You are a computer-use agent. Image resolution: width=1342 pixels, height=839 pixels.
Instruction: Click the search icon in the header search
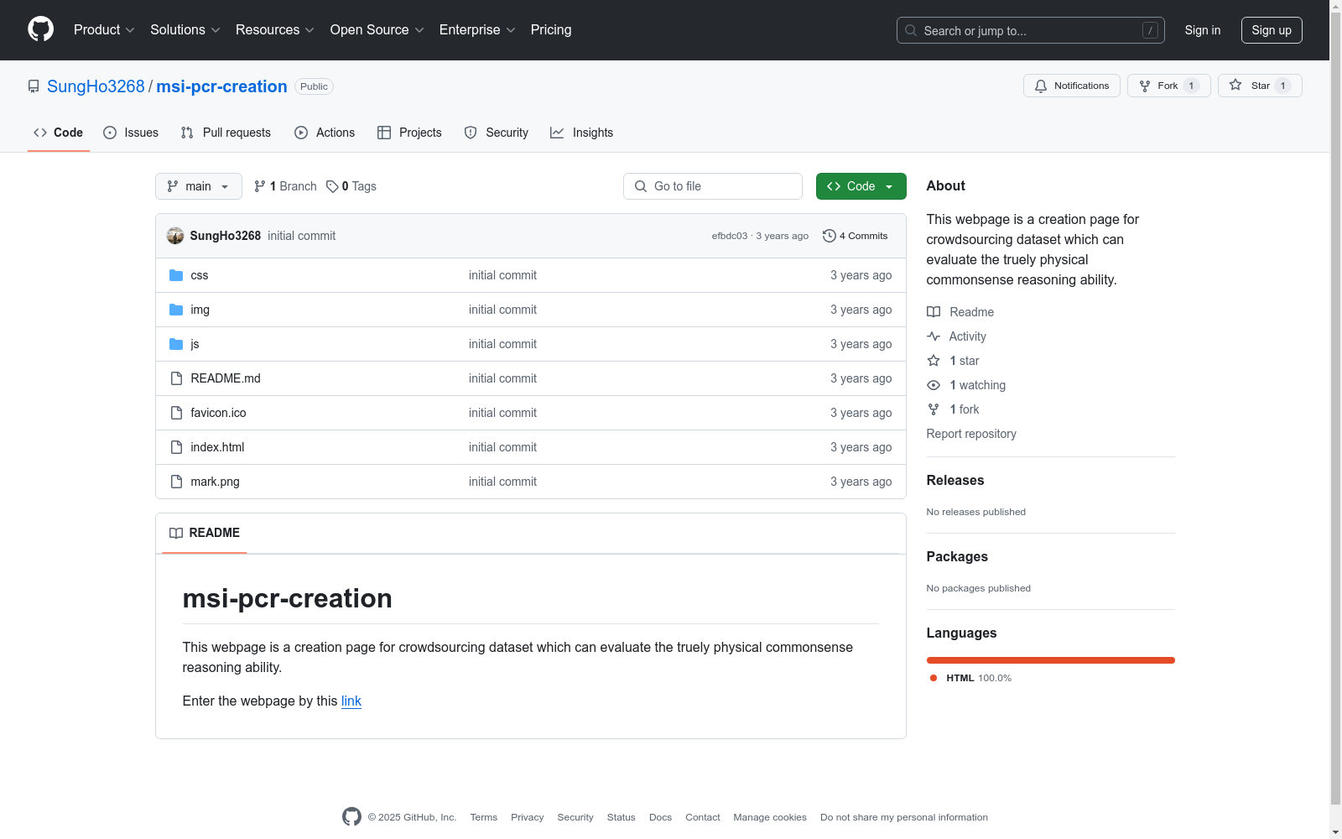click(x=911, y=30)
